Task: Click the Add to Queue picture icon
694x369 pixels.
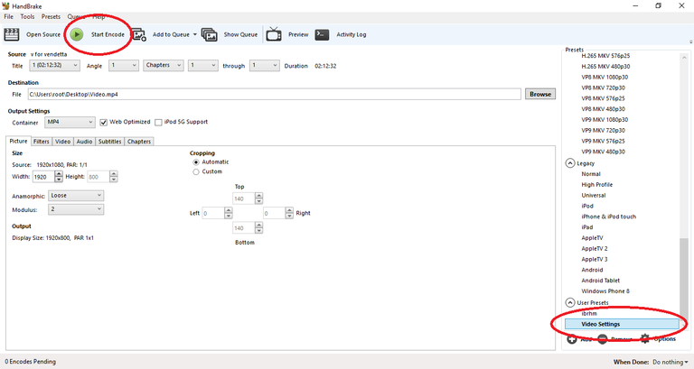Action: coord(138,34)
